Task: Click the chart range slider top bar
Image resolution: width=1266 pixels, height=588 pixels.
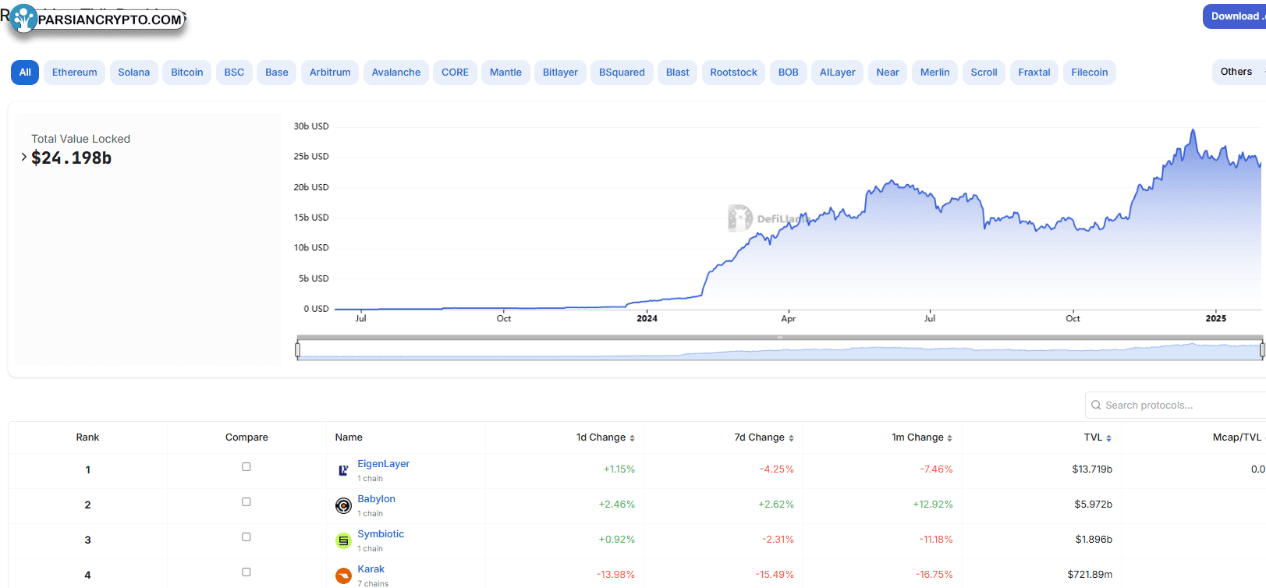Action: tap(779, 338)
